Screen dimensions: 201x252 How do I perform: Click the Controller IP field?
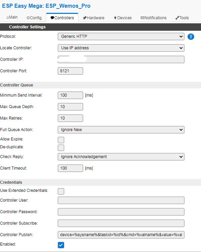pyautogui.click(x=121, y=59)
